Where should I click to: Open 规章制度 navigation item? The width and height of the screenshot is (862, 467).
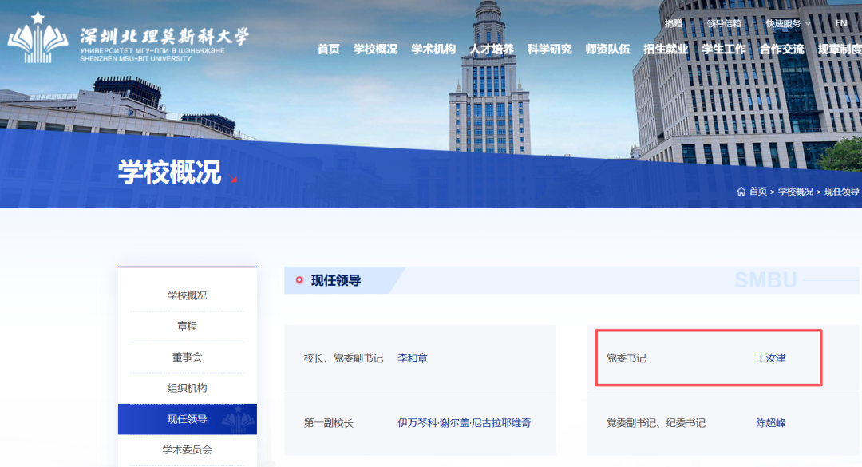click(x=840, y=49)
